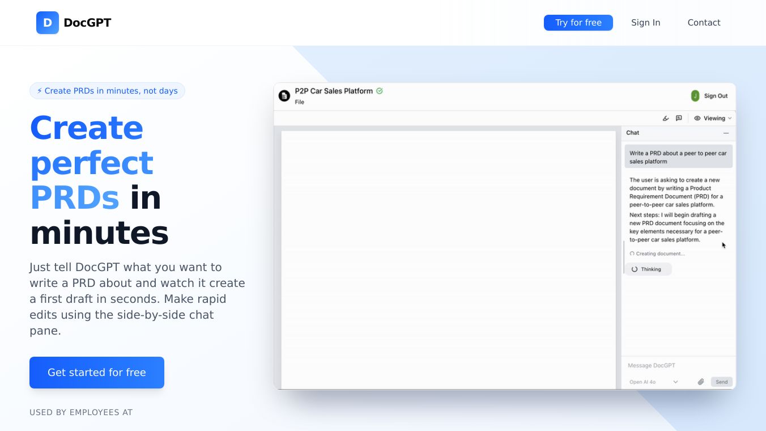Image resolution: width=766 pixels, height=431 pixels.
Task: Click the black document icon beside the title
Action: pos(284,96)
